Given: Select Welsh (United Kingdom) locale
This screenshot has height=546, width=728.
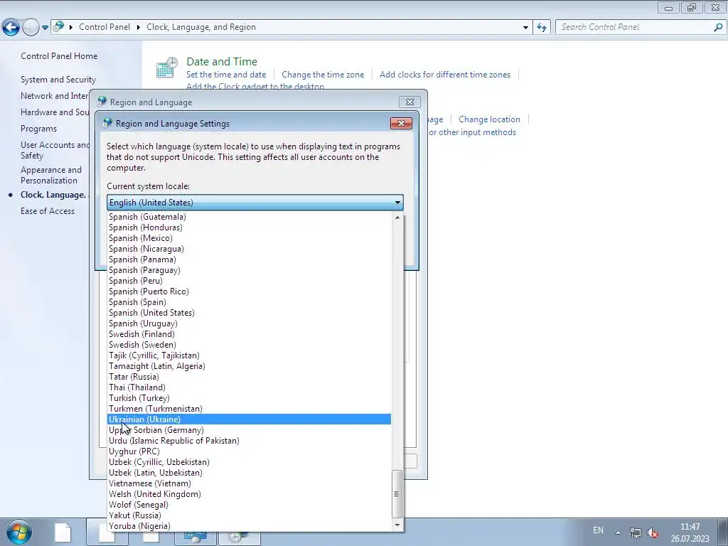Looking at the screenshot, I should tap(250, 495).
